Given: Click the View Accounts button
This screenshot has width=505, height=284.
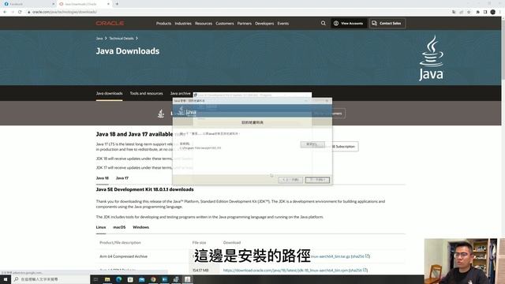Looking at the screenshot, I should 349,23.
